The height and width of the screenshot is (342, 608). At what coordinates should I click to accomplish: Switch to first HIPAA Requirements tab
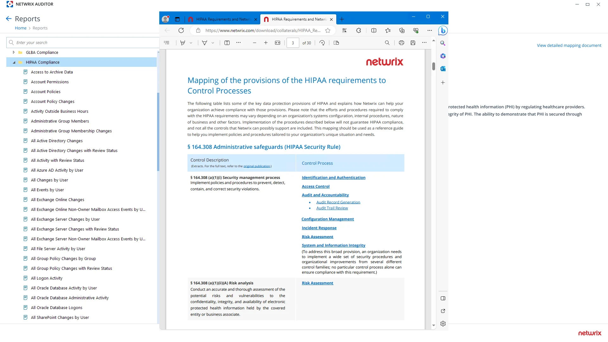[x=223, y=19]
